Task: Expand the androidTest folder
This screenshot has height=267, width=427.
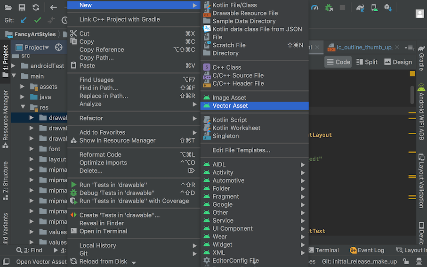Action: click(x=13, y=66)
